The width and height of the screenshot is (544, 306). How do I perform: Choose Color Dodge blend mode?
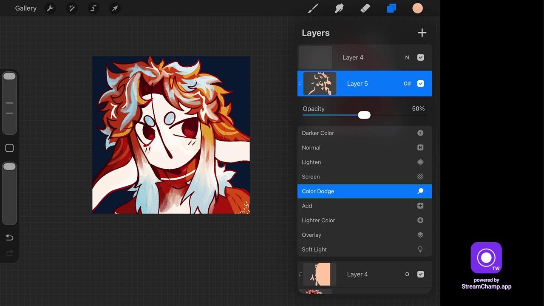(x=365, y=191)
